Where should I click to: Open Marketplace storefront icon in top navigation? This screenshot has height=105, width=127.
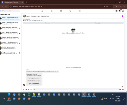coord(70,11)
